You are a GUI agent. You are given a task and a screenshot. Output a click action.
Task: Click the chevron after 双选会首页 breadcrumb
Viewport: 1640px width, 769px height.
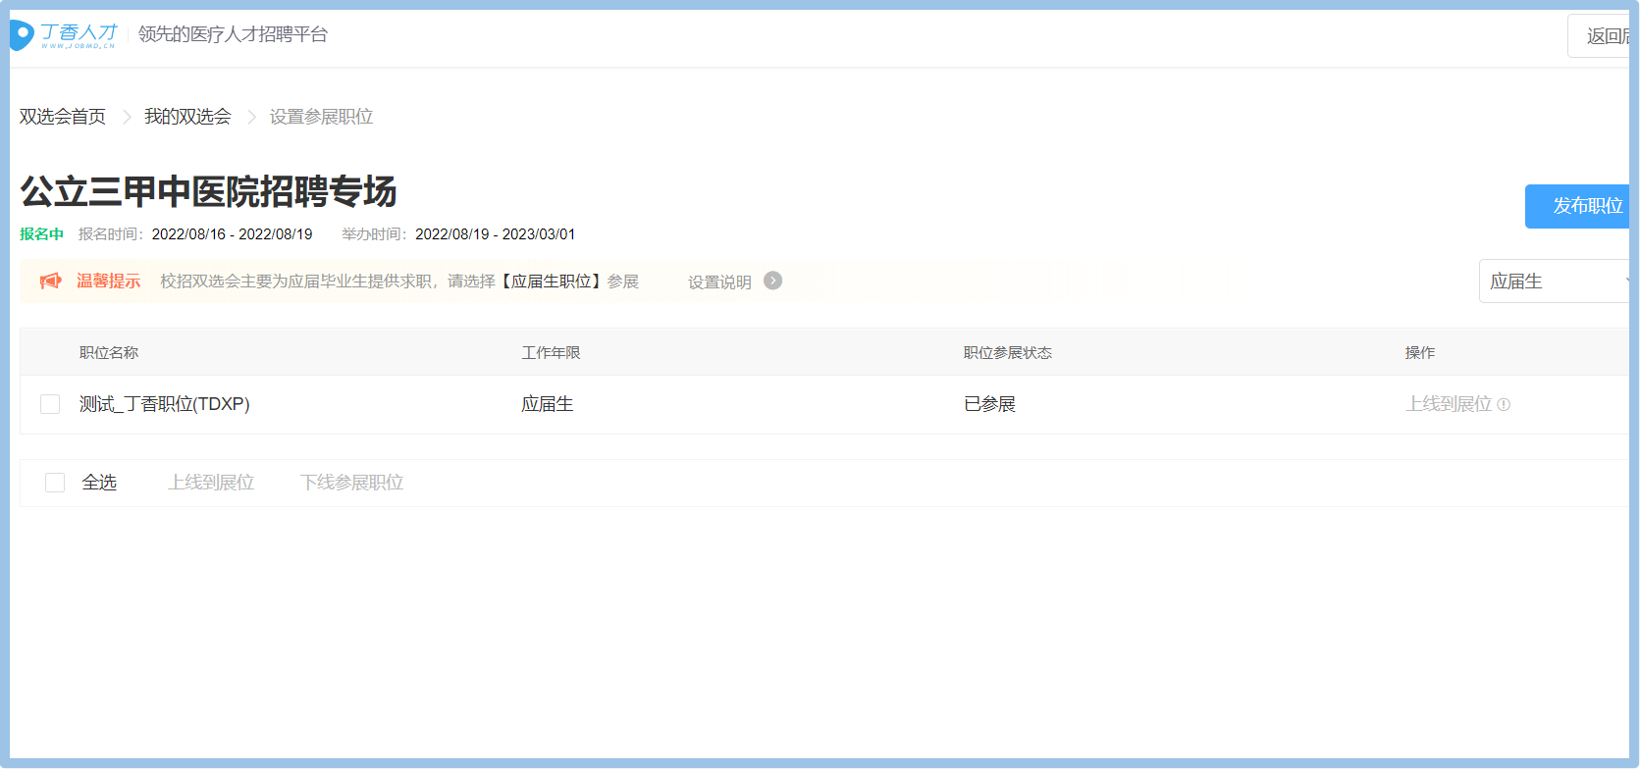tap(127, 117)
